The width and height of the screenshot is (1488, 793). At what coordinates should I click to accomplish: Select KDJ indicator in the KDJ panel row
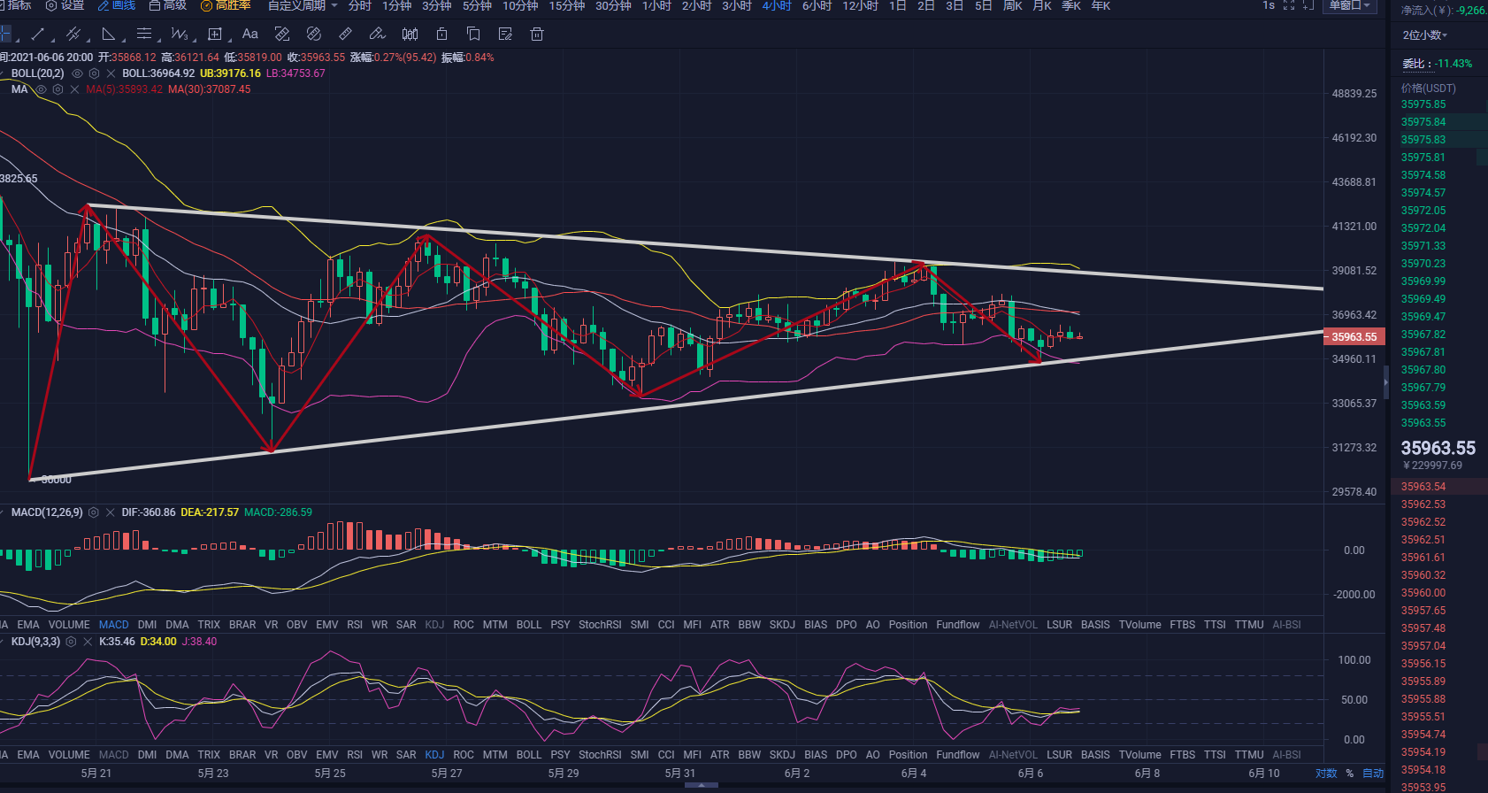coord(434,755)
